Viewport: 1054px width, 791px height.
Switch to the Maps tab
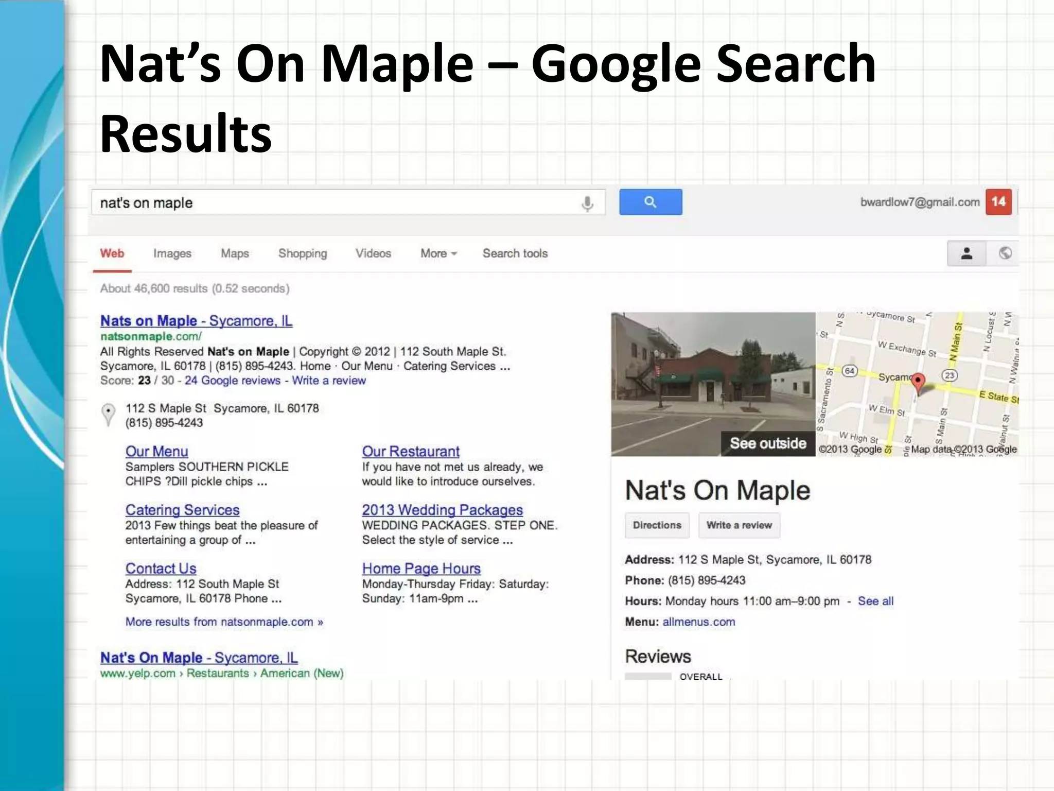pos(235,253)
